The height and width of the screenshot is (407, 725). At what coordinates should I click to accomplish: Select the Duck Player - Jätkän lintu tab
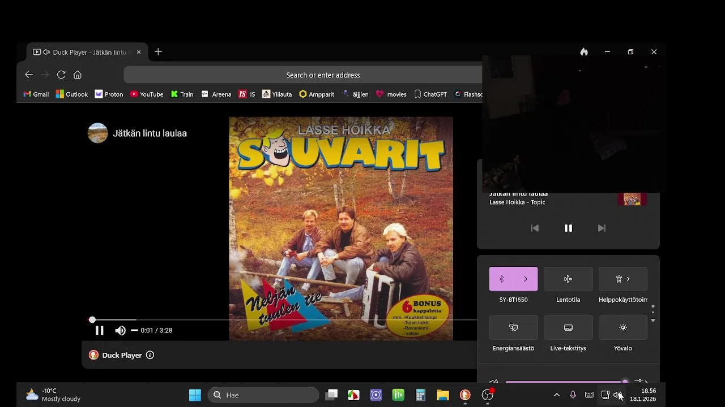[87, 52]
